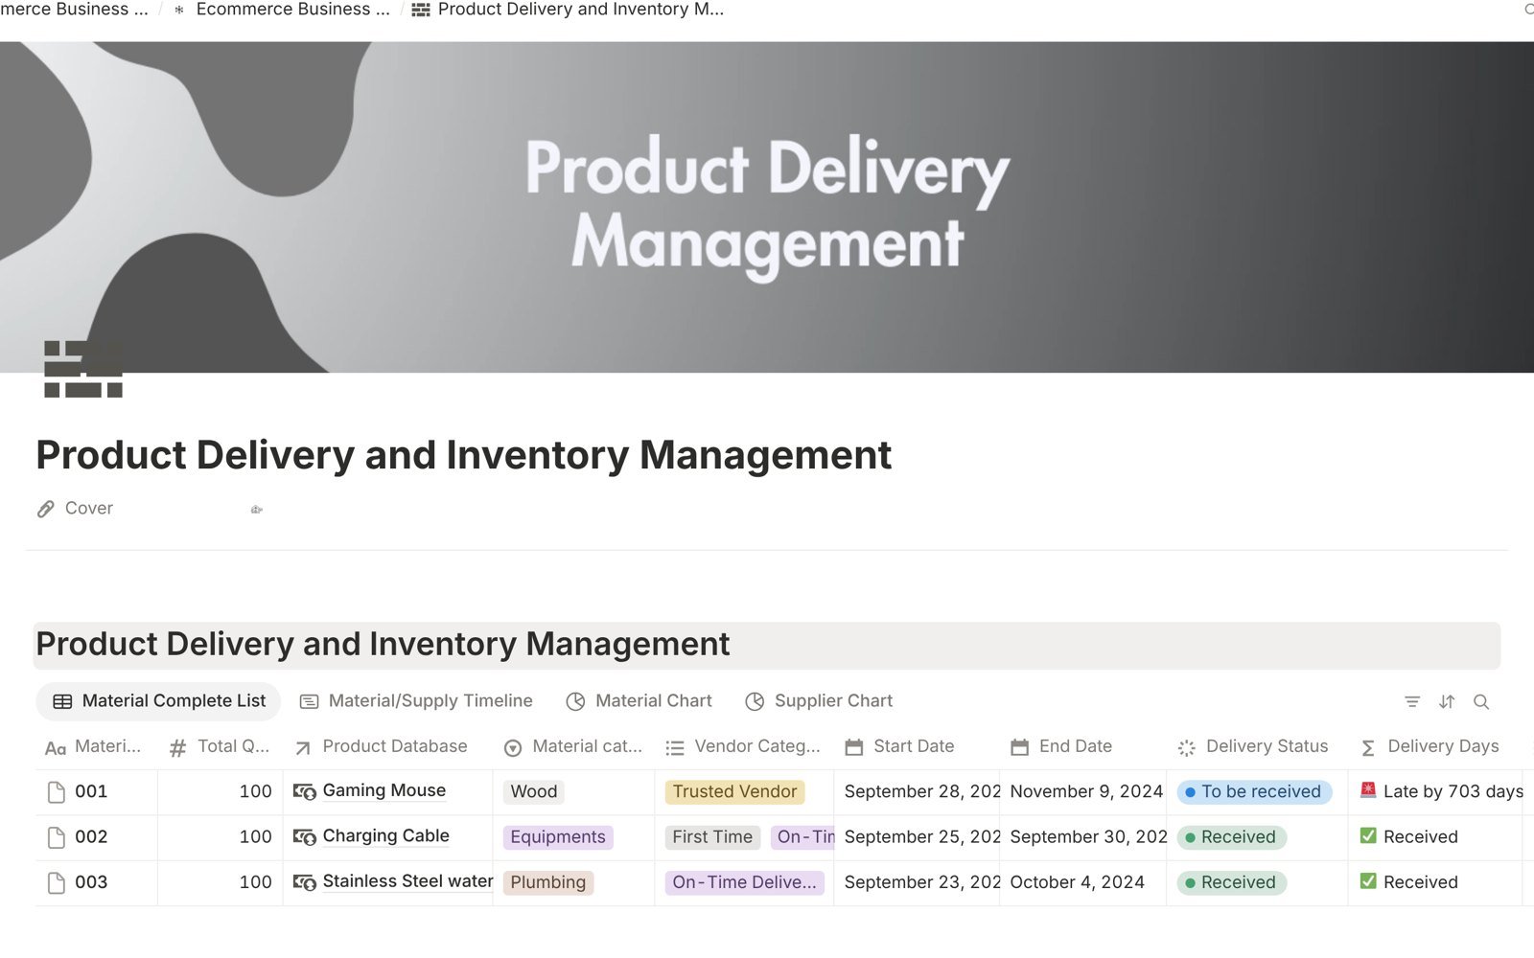1534x958 pixels.
Task: Click the October 4, 2024 end date
Action: click(x=1077, y=882)
